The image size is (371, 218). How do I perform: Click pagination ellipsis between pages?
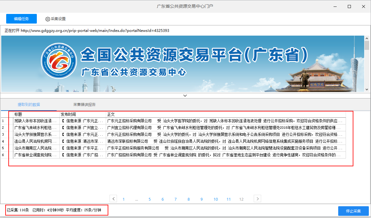pyautogui.click(x=136, y=200)
